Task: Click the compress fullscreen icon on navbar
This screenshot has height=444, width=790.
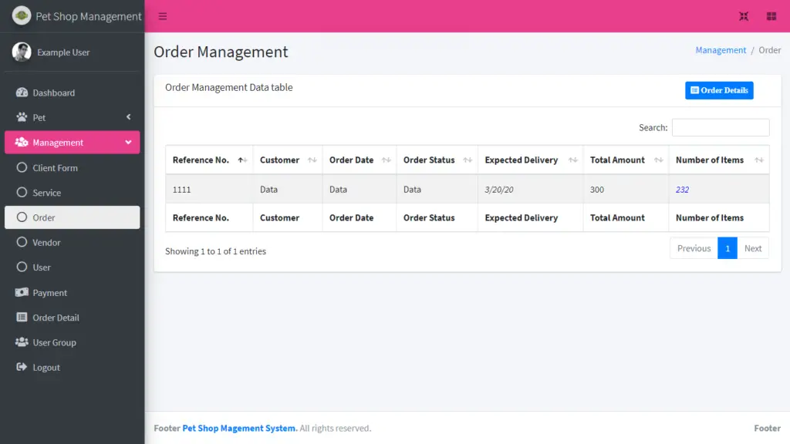Action: pyautogui.click(x=744, y=15)
